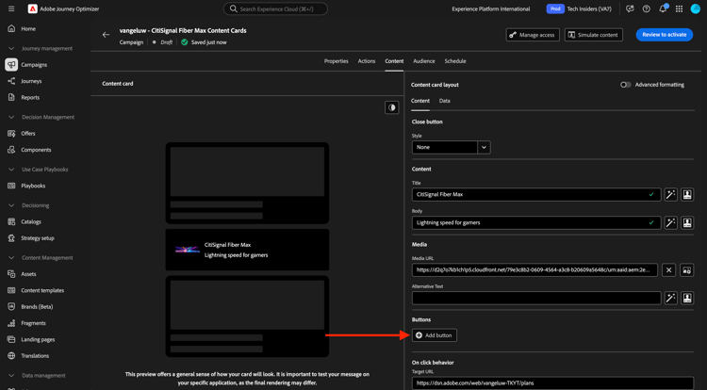Clear the Media URL with X
Viewport: 707px width, 390px height.
668,270
